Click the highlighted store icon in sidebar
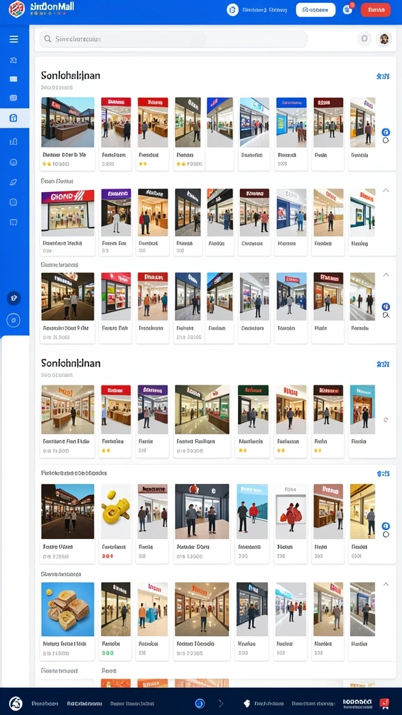 coord(14,119)
